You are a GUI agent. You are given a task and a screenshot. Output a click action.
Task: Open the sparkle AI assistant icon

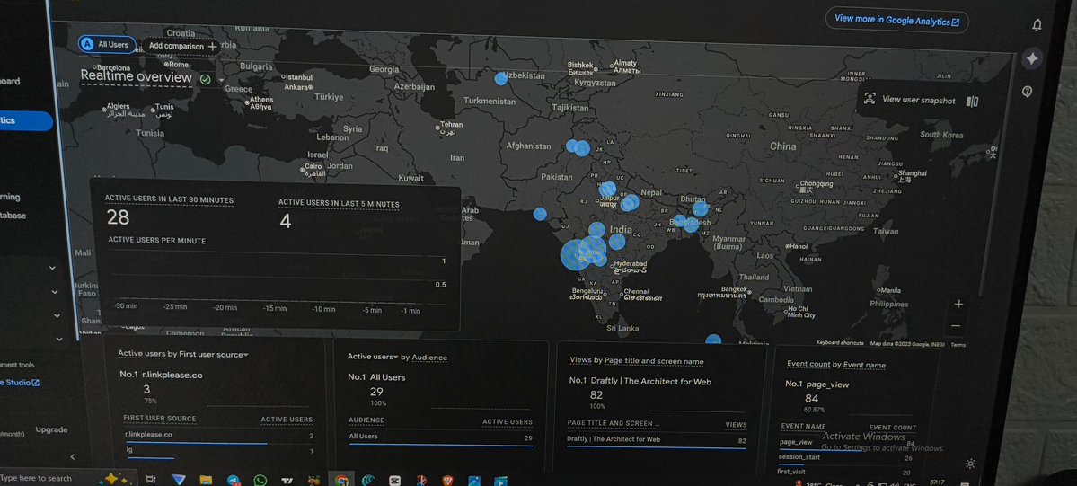[1032, 58]
